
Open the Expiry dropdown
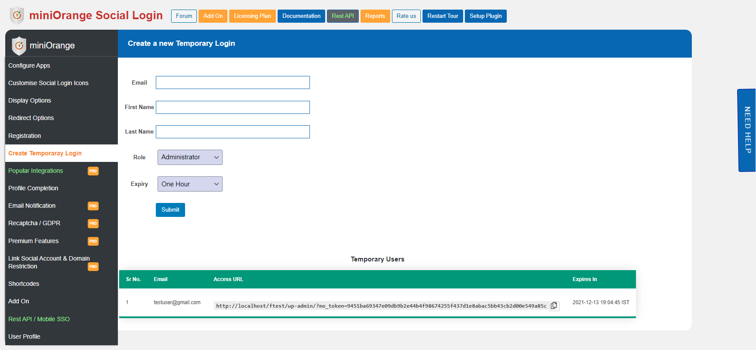[190, 184]
